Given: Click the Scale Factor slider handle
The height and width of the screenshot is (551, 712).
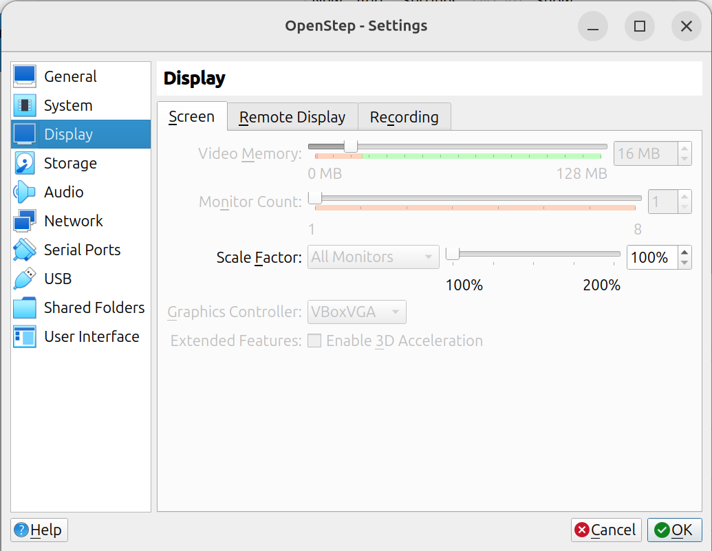Looking at the screenshot, I should 453,254.
